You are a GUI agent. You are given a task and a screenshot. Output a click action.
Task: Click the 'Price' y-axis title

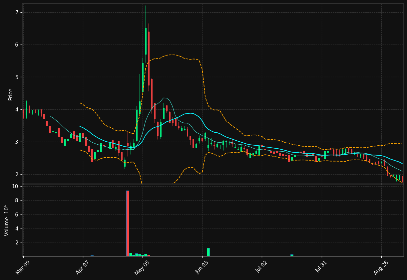(11, 94)
